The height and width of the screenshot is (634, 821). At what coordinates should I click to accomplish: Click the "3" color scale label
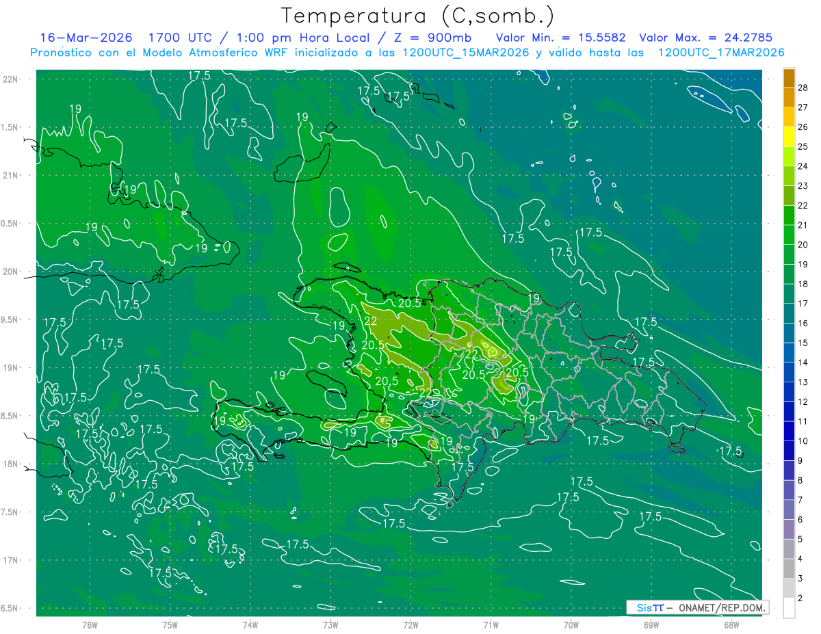(800, 579)
